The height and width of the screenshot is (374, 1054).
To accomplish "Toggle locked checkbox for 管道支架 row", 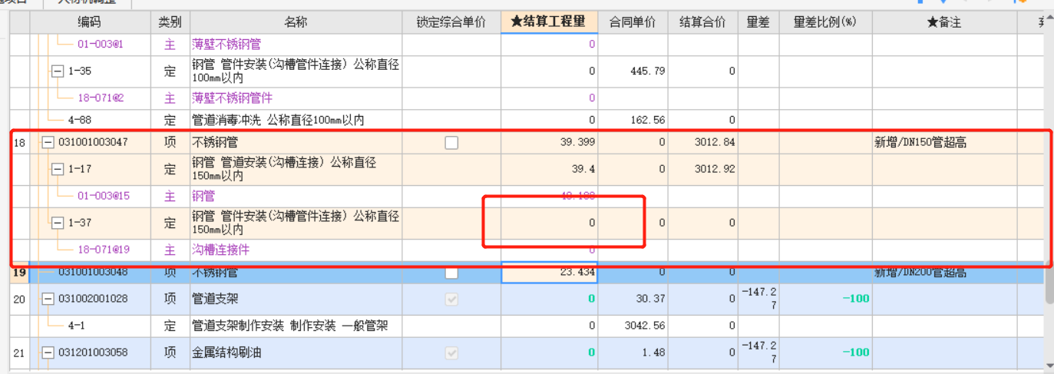I will (x=451, y=299).
